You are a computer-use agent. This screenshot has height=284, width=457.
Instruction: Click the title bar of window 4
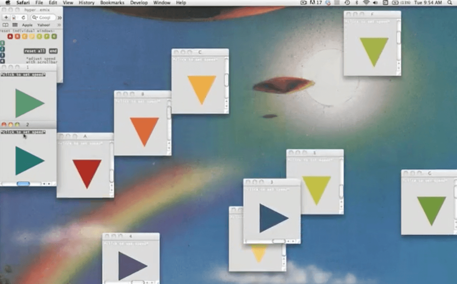tap(131, 236)
